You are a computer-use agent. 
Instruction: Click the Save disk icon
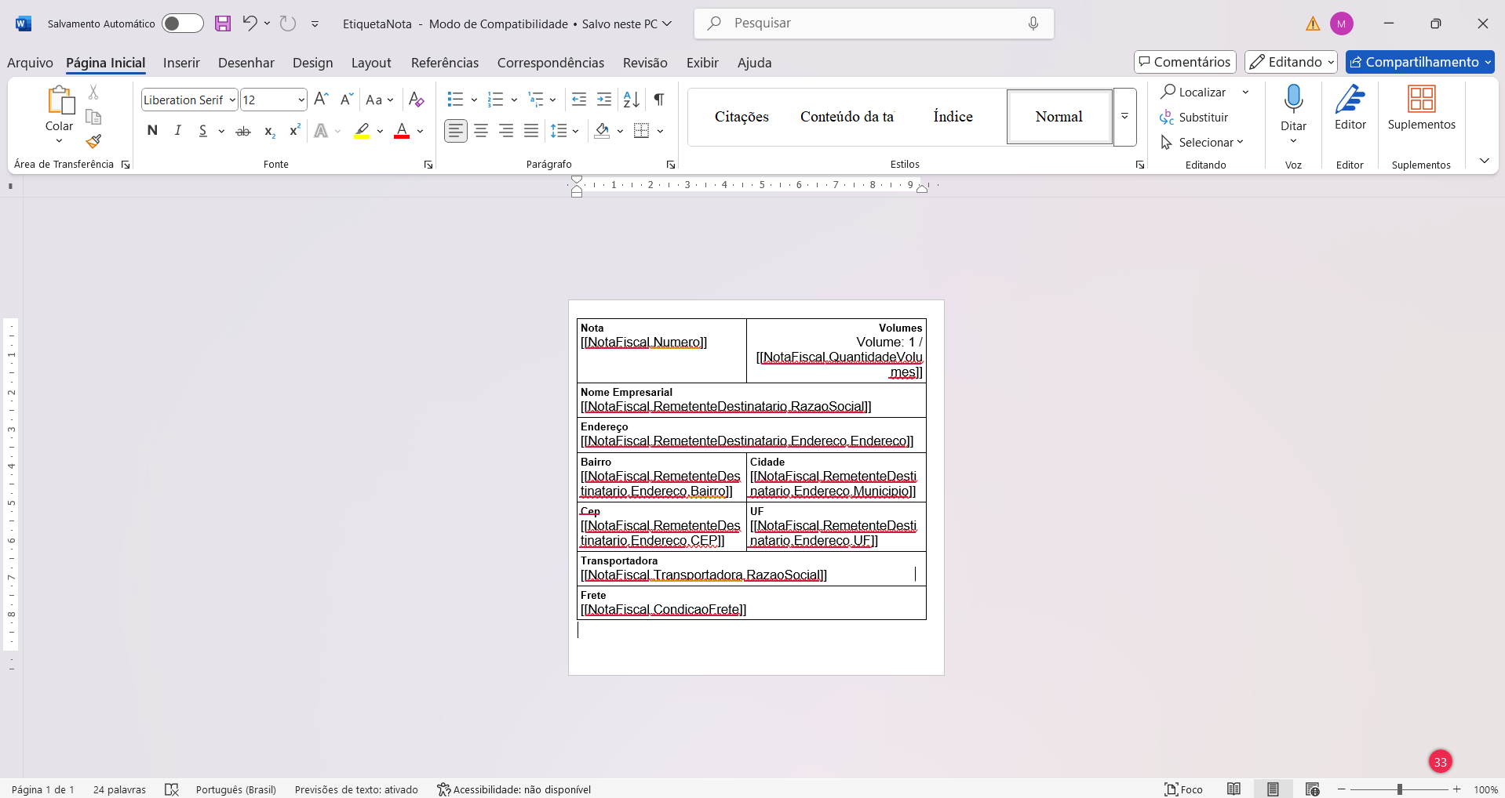coord(223,24)
